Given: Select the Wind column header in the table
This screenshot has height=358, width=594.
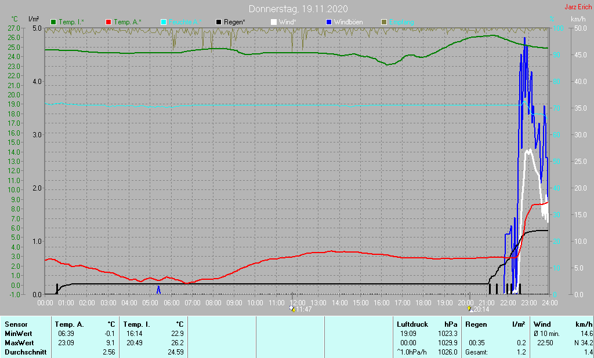Looking at the screenshot, I should 542,324.
